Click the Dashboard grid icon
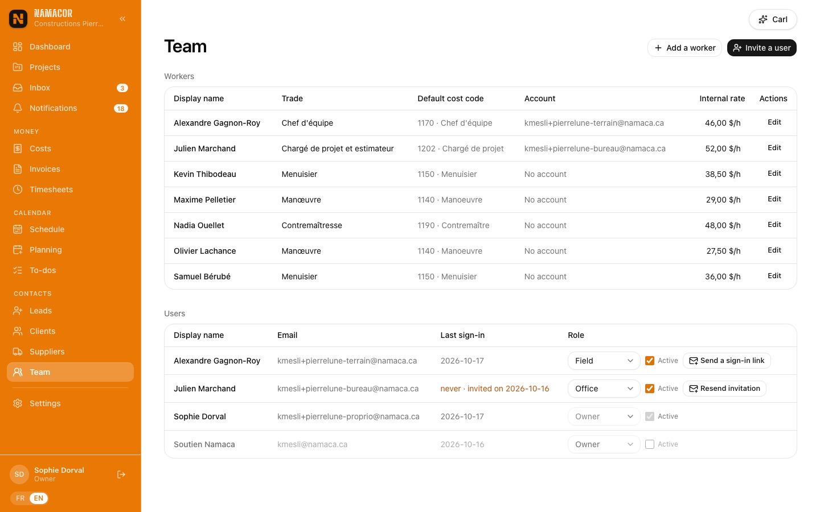This screenshot has width=820, height=512. (x=18, y=47)
